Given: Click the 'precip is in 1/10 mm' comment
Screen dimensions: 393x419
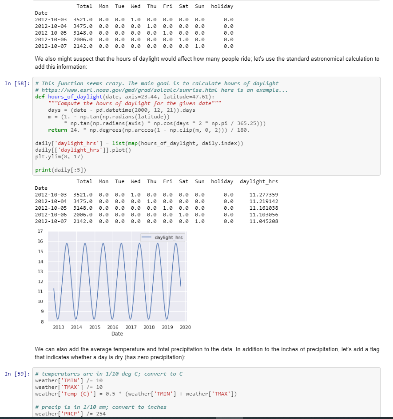Looking at the screenshot, I should pyautogui.click(x=101, y=407).
